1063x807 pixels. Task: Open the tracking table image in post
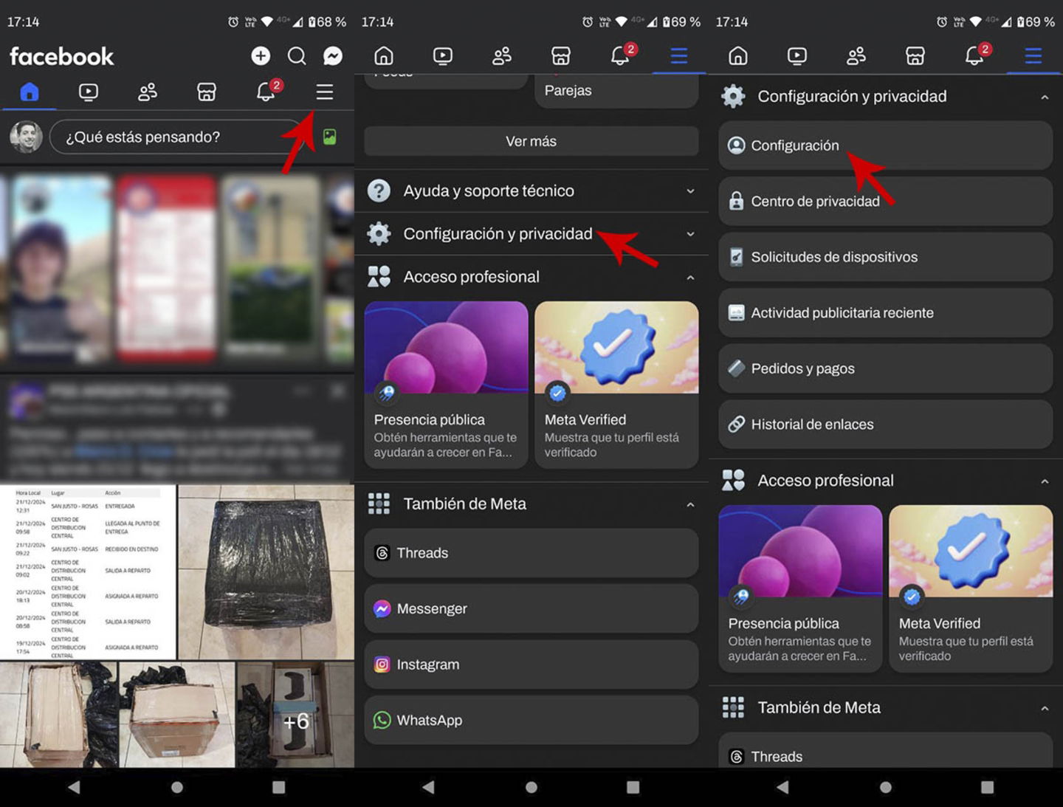pyautogui.click(x=88, y=572)
